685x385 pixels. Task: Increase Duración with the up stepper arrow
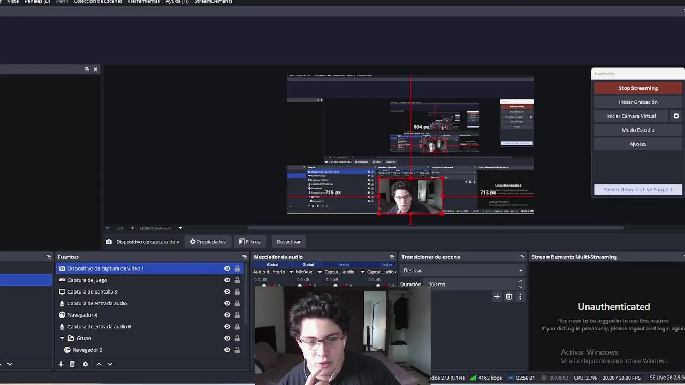pyautogui.click(x=521, y=281)
